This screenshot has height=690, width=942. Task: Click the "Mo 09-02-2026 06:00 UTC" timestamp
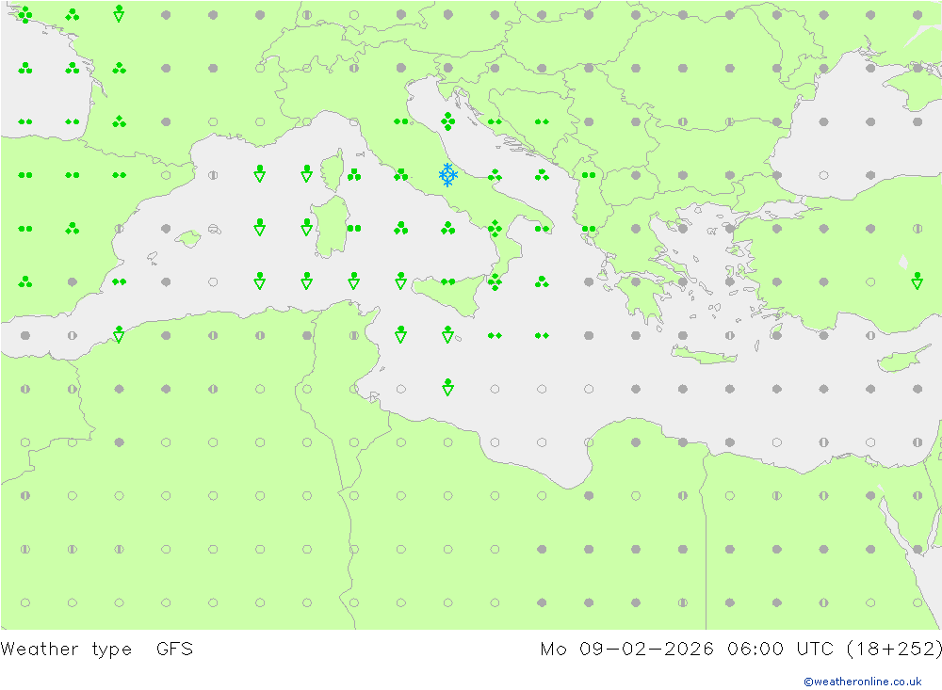coord(687,650)
